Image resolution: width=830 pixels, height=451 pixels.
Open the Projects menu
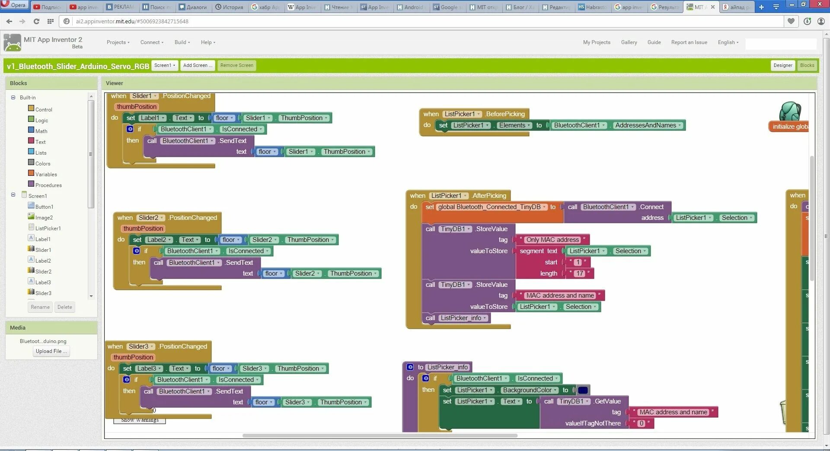pyautogui.click(x=118, y=42)
